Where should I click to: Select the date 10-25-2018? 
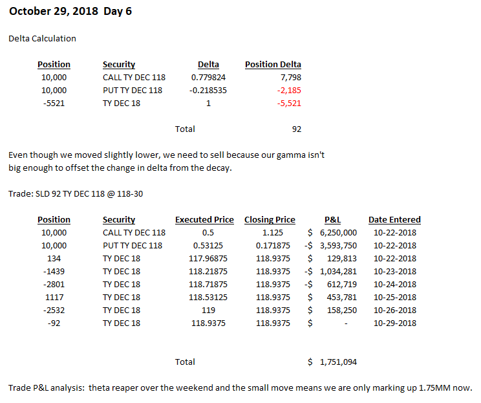pyautogui.click(x=394, y=297)
